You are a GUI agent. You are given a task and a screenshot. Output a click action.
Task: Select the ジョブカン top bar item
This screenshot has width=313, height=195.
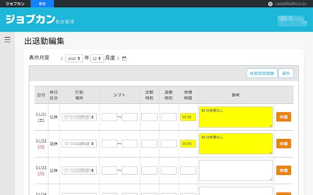click(15, 3)
